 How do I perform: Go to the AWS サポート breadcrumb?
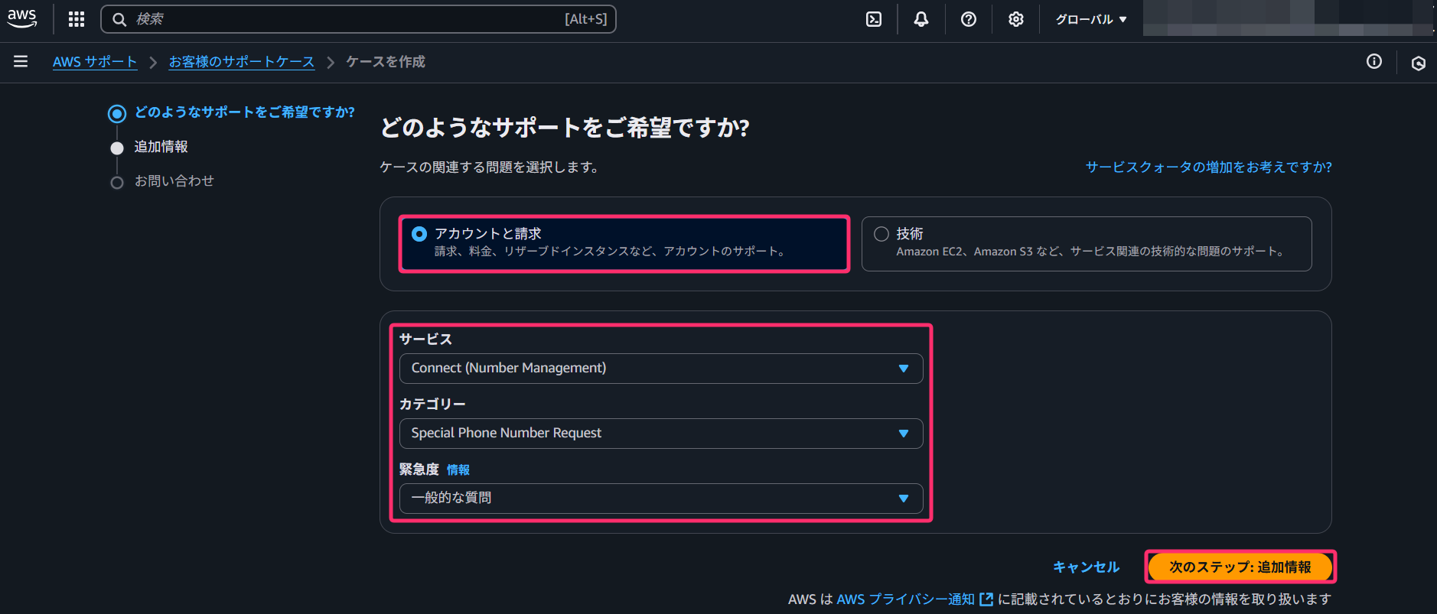(95, 61)
